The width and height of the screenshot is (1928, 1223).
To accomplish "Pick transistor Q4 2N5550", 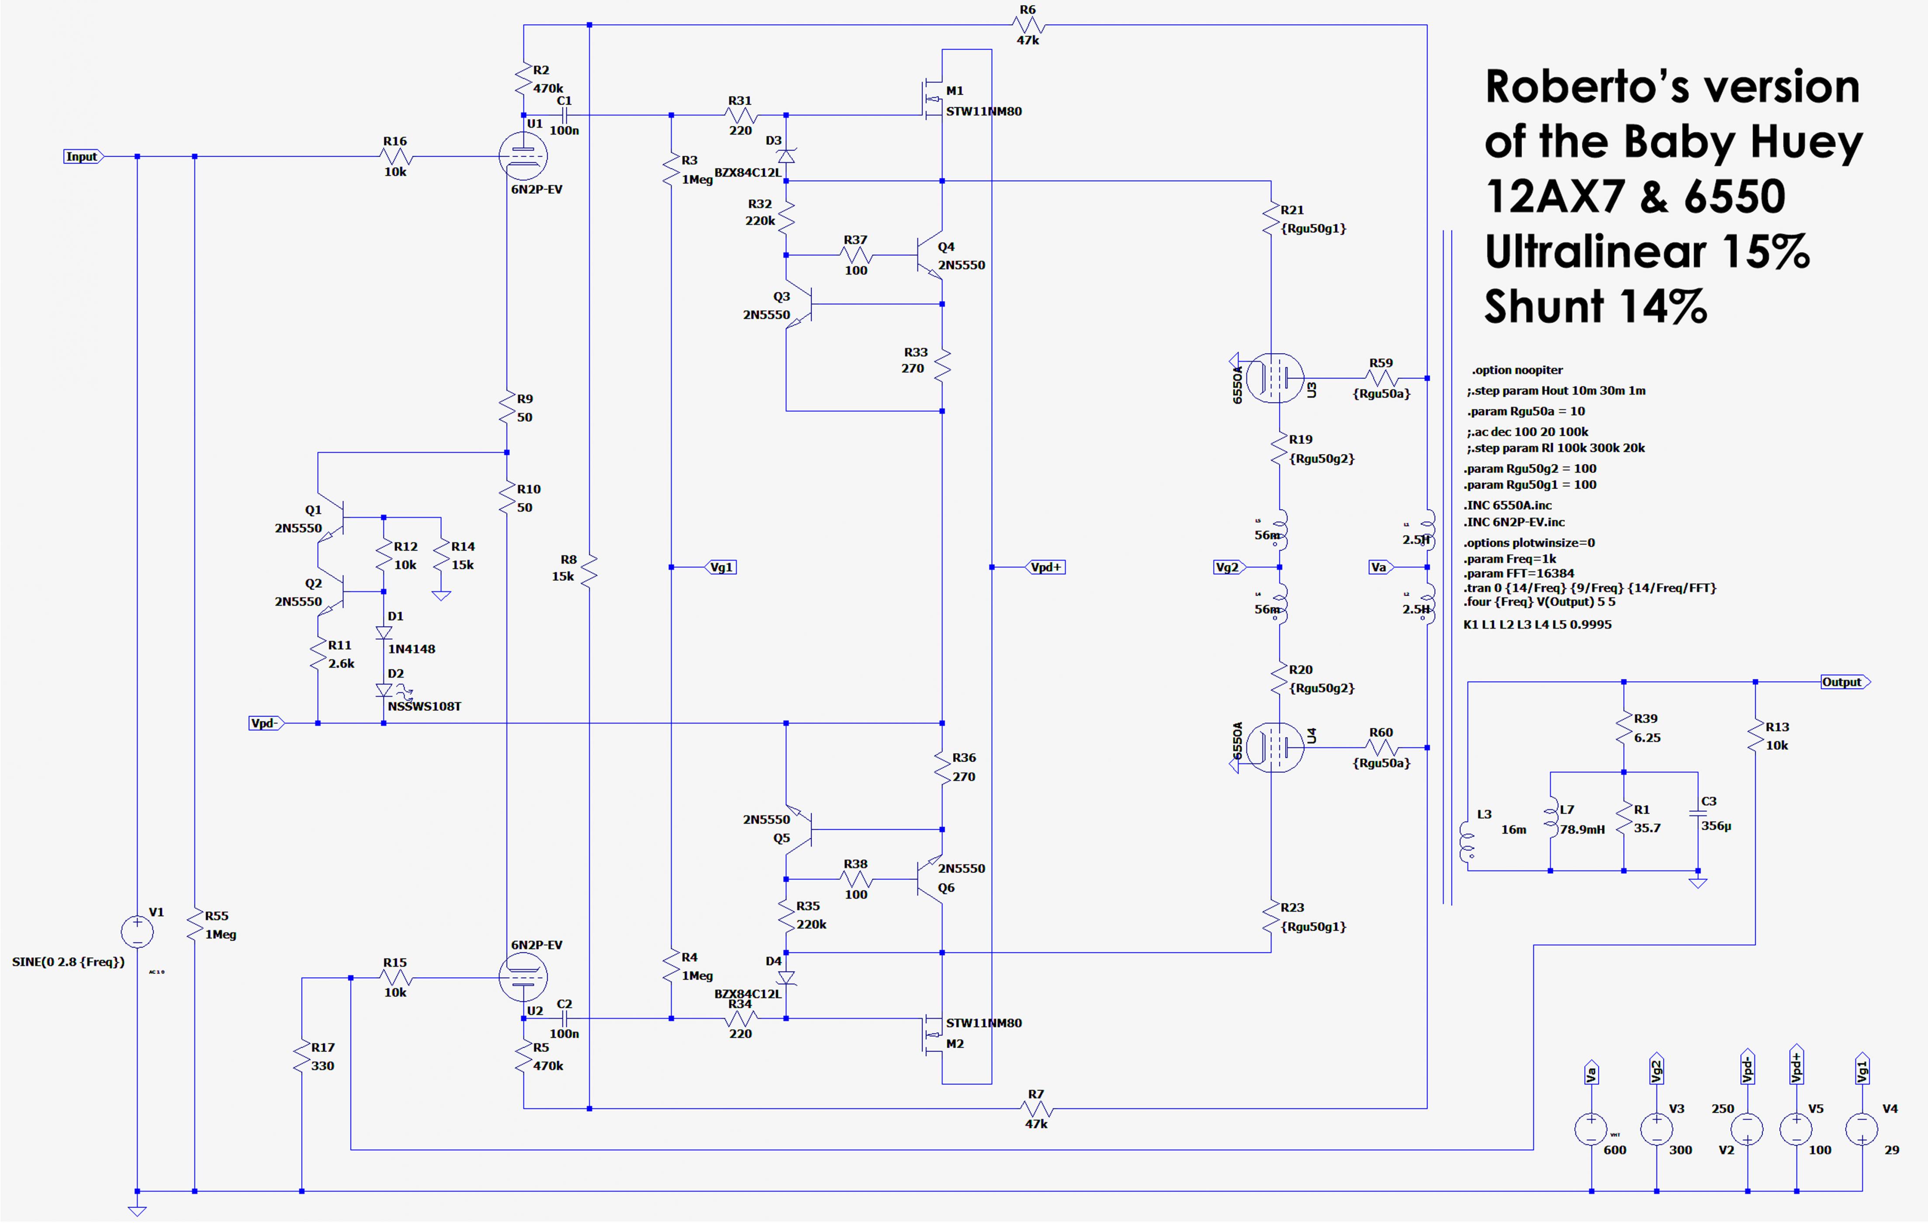I will (930, 256).
